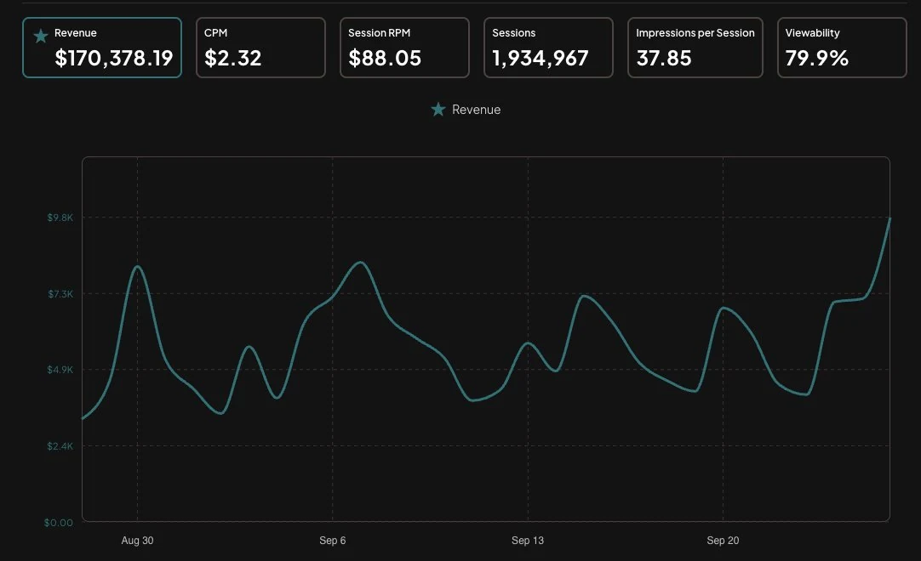Click the 79.9% viewability value
The height and width of the screenshot is (561, 921).
[x=817, y=58]
